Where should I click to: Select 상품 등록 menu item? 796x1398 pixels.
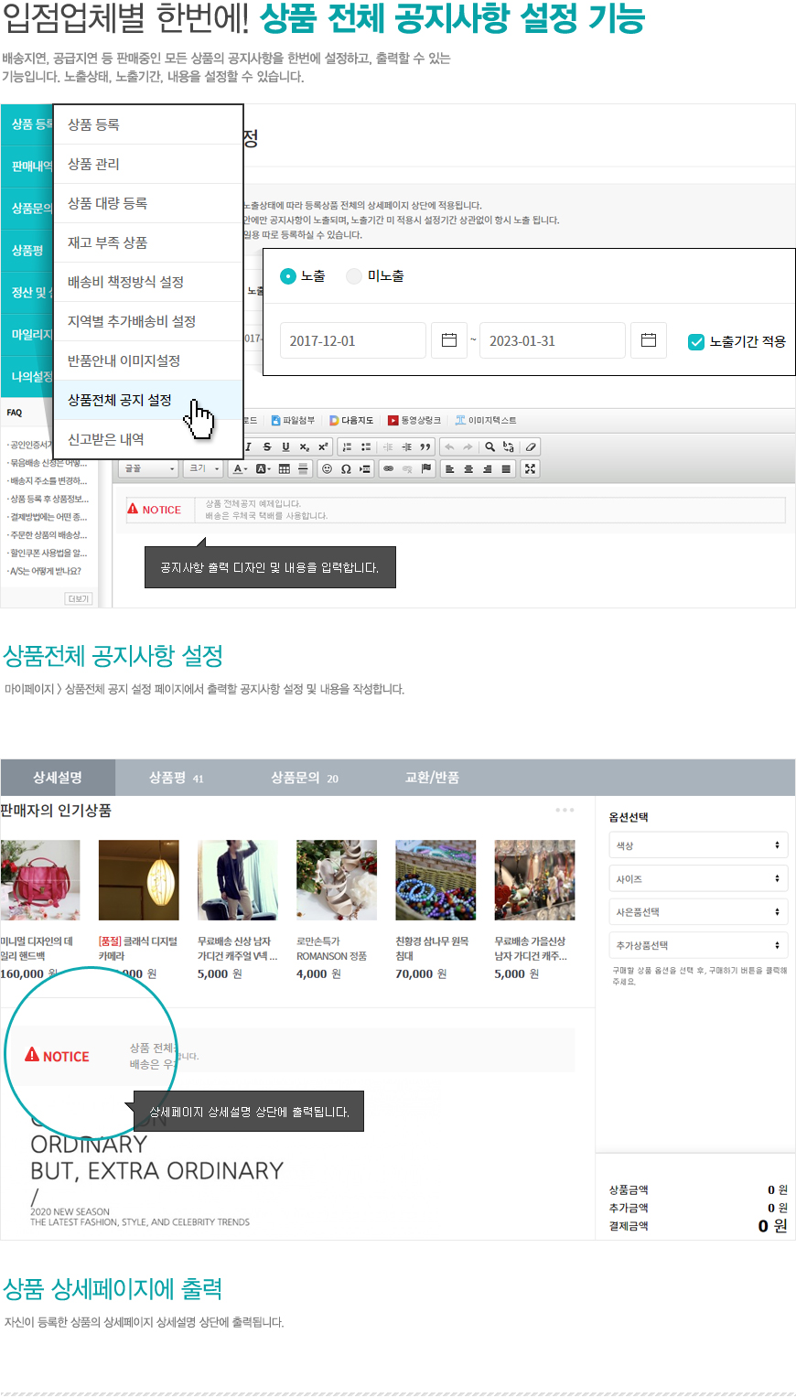coord(148,124)
